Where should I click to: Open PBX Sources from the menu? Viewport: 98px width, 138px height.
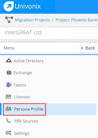click(x=49, y=121)
